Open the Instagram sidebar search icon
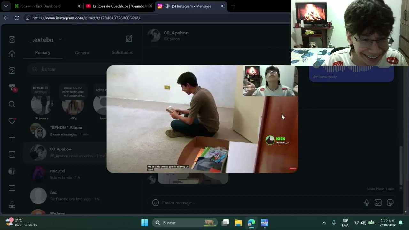The height and width of the screenshot is (230, 409). coord(12,104)
